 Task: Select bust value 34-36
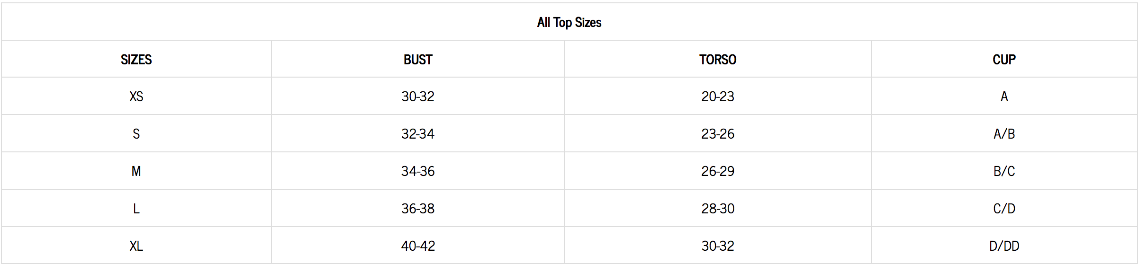click(418, 171)
